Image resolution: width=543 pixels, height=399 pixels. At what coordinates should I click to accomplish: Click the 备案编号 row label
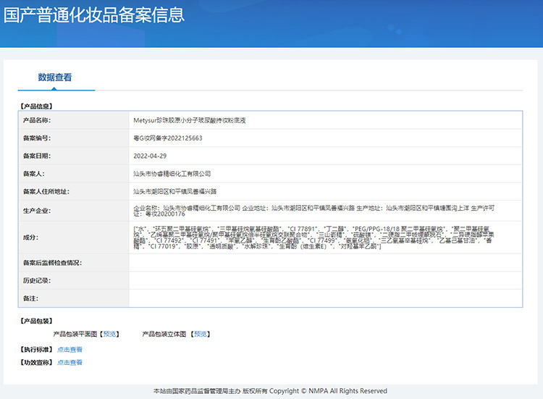coord(37,138)
